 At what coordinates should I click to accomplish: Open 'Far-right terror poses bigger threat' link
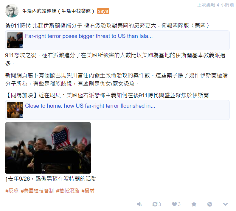89,36
